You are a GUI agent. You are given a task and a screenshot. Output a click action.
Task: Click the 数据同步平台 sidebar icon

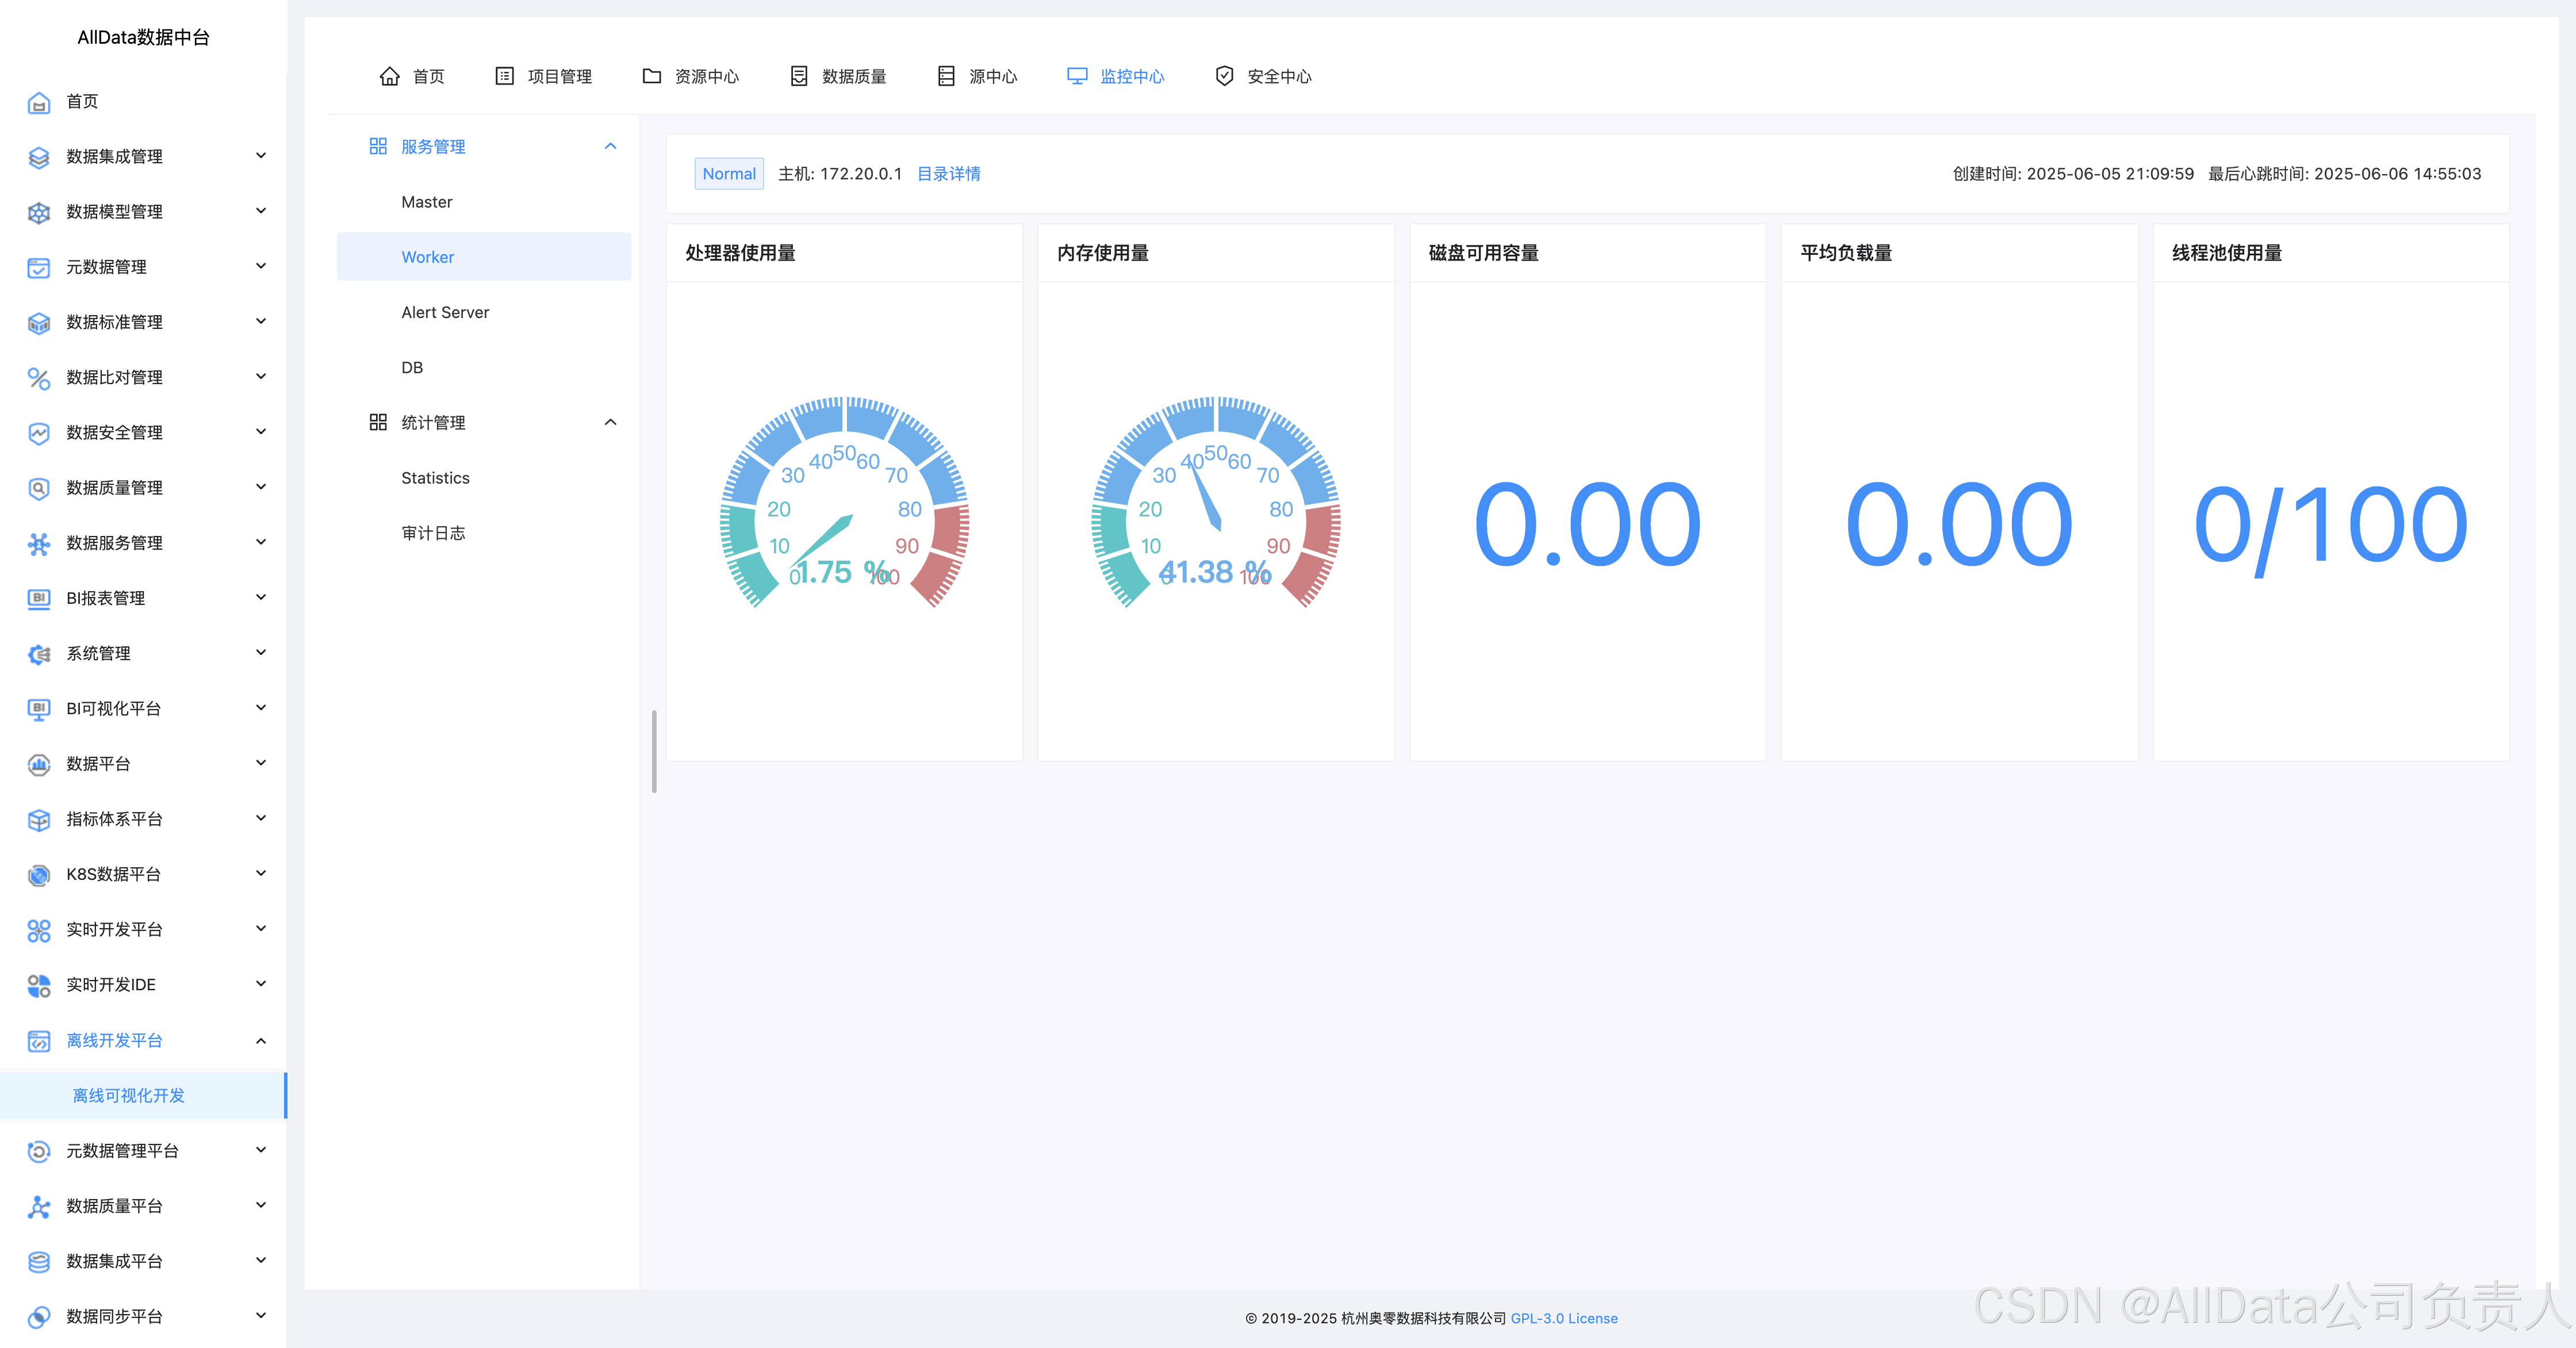38,1317
